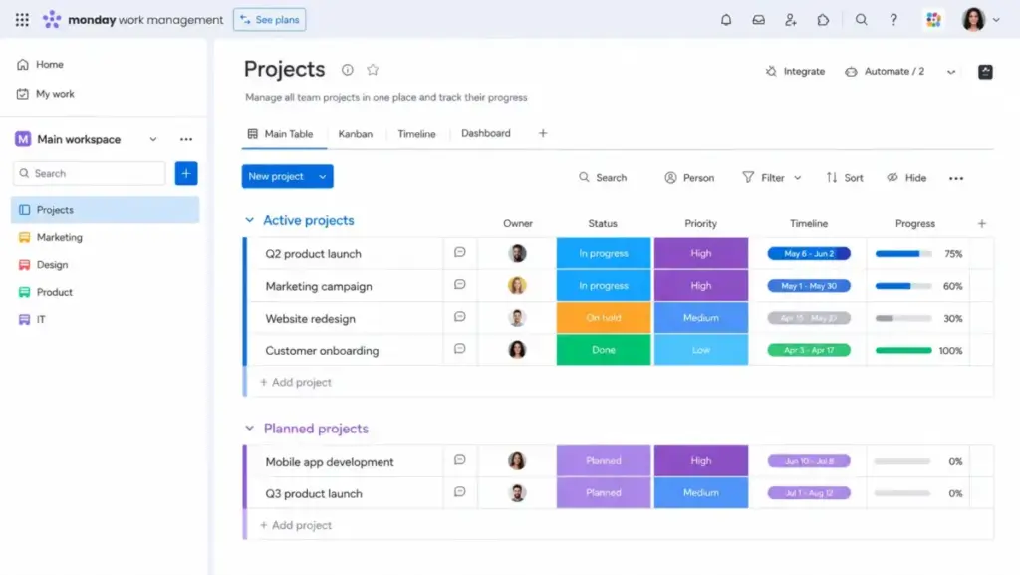Collapse the Active projects group
Viewport: 1020px width, 575px height.
click(249, 220)
